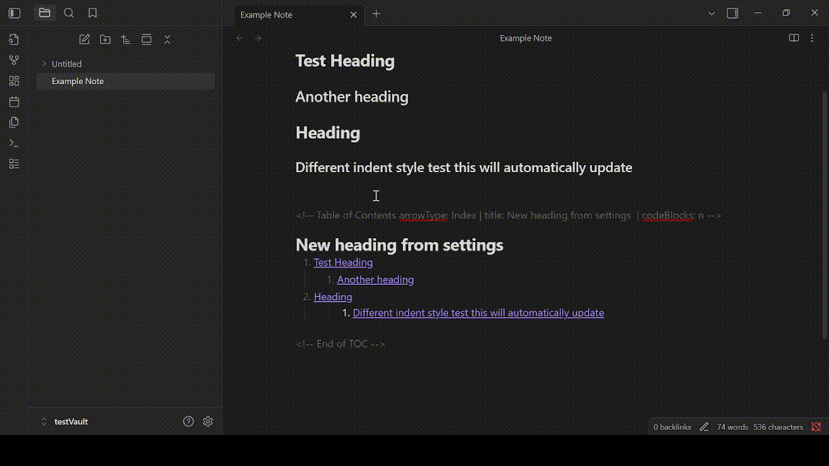Create a new folder icon
This screenshot has height=466, width=829.
(x=105, y=39)
